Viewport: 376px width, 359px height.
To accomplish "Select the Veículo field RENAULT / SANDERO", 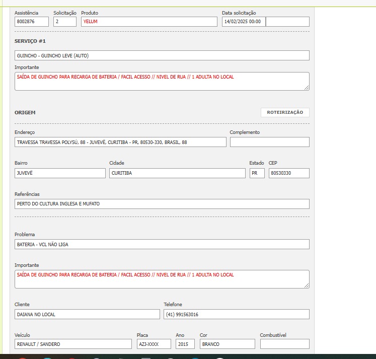I will (x=73, y=344).
